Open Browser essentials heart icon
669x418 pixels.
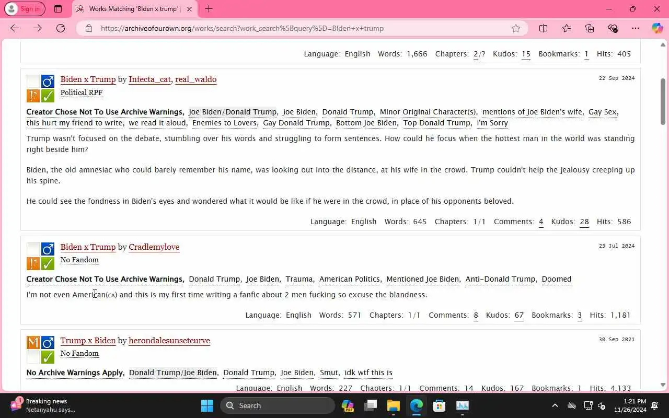coord(613,28)
